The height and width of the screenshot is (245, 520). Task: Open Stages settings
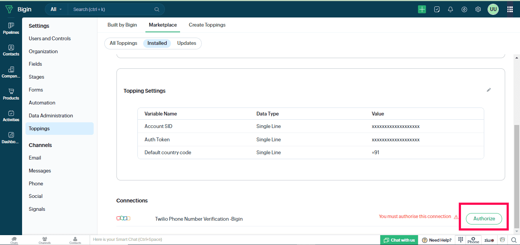click(37, 77)
